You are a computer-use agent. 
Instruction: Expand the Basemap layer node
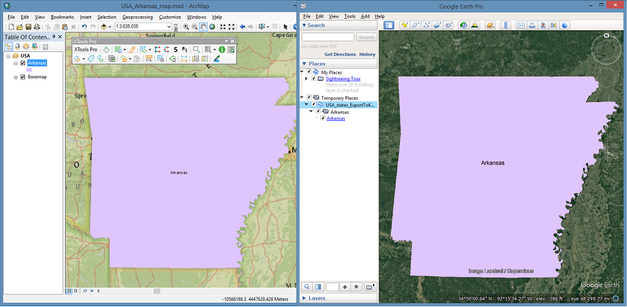pyautogui.click(x=16, y=77)
